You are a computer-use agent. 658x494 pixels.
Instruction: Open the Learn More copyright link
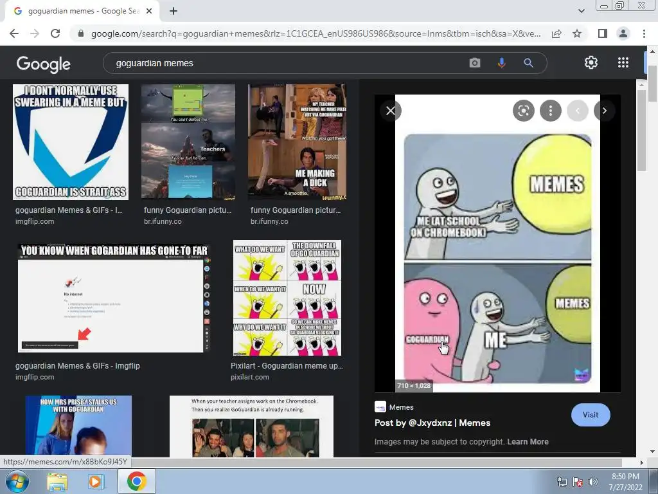click(x=528, y=441)
